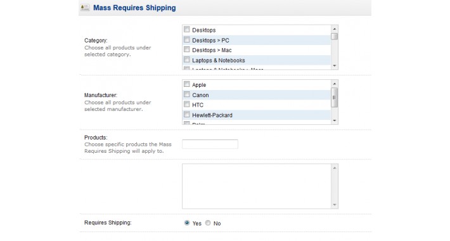Click the manufacturer list scrollbar thumb
Viewport: 450px width, 241px height.
(x=335, y=98)
